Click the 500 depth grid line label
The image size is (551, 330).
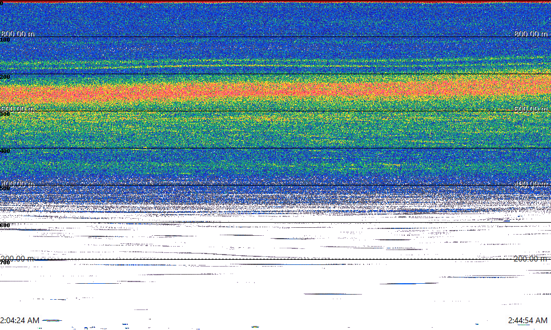click(x=5, y=188)
